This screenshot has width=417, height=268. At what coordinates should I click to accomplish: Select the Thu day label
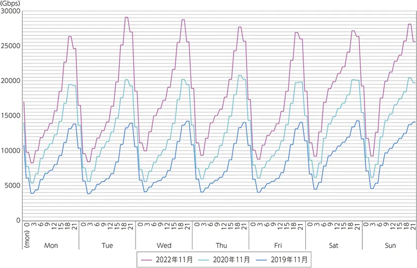pyautogui.click(x=221, y=245)
